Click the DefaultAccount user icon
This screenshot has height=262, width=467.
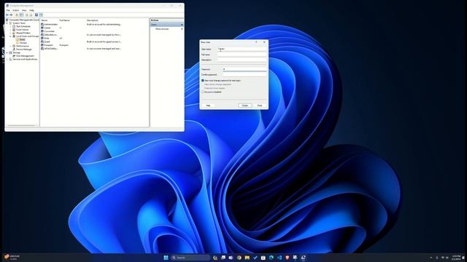[42, 35]
